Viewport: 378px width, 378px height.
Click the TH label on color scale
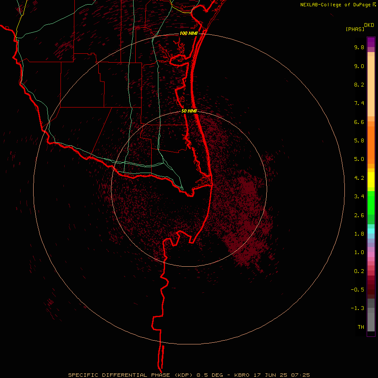(x=361, y=327)
